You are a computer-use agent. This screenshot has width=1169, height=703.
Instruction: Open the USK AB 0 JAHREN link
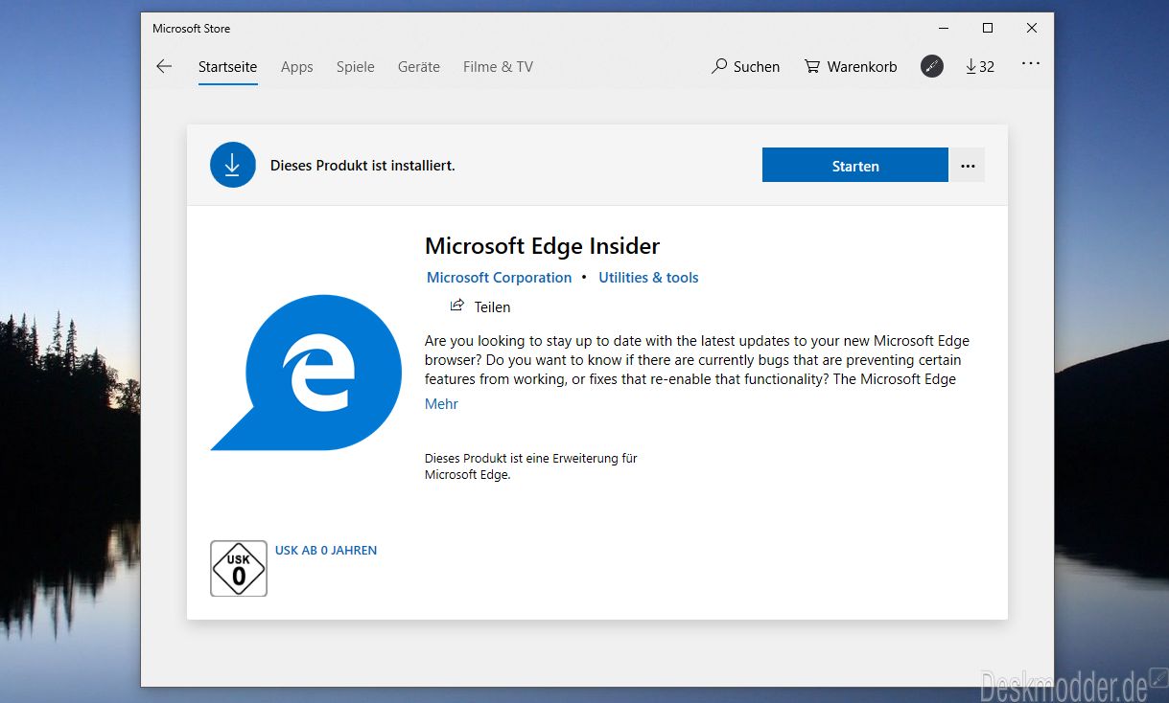[326, 551]
